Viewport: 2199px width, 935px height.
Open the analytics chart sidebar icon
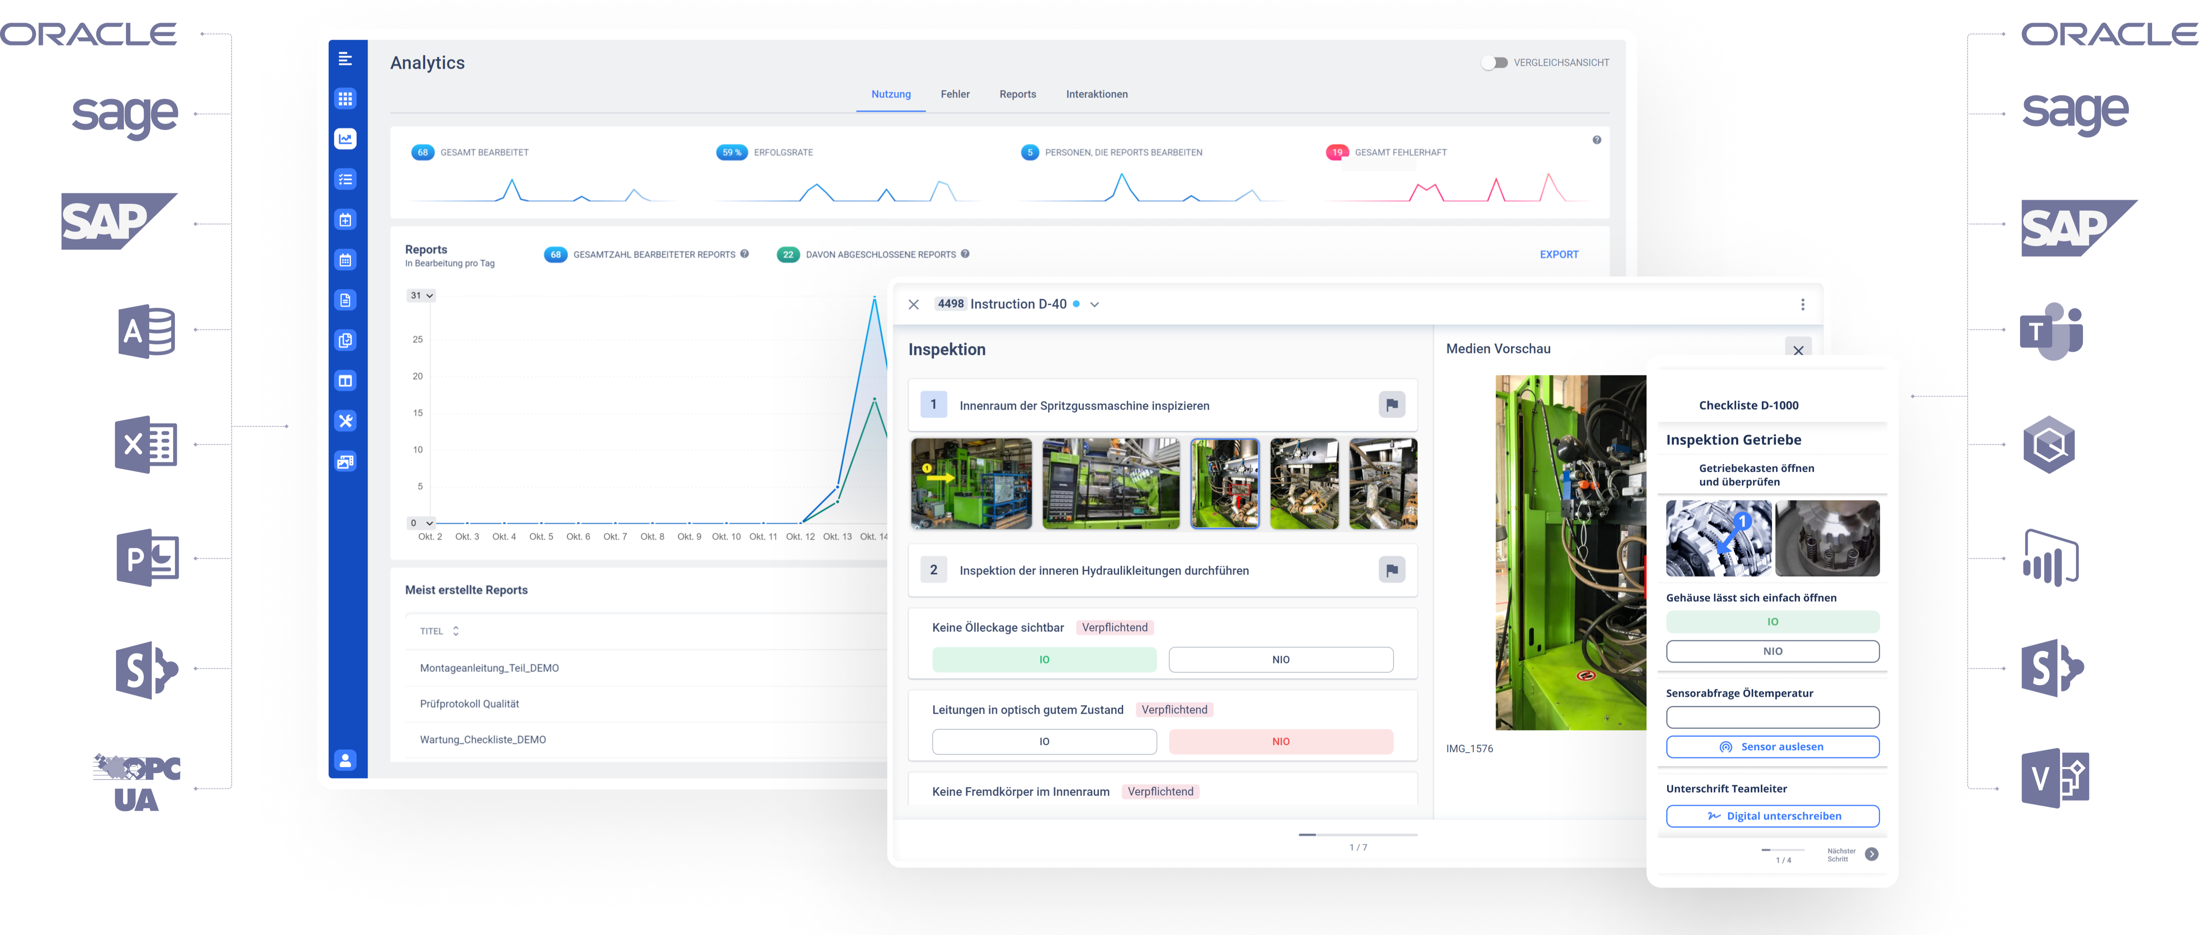(x=345, y=139)
